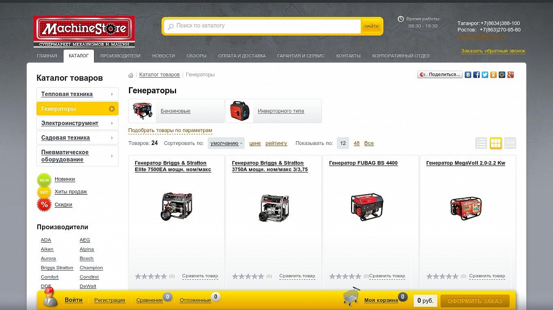
Task: Expand Генераторы category arrow
Action: pyautogui.click(x=112, y=109)
